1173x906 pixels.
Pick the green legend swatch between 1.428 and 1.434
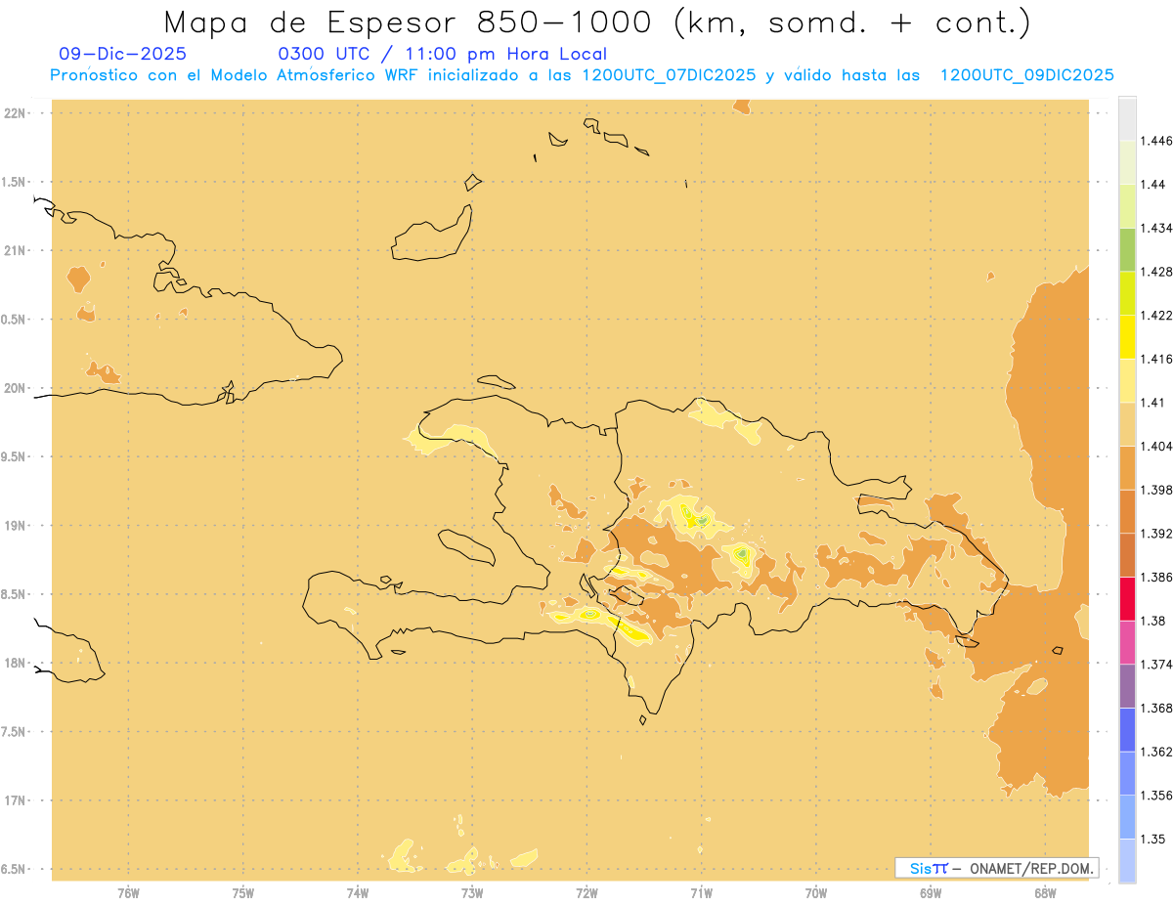click(x=1127, y=249)
